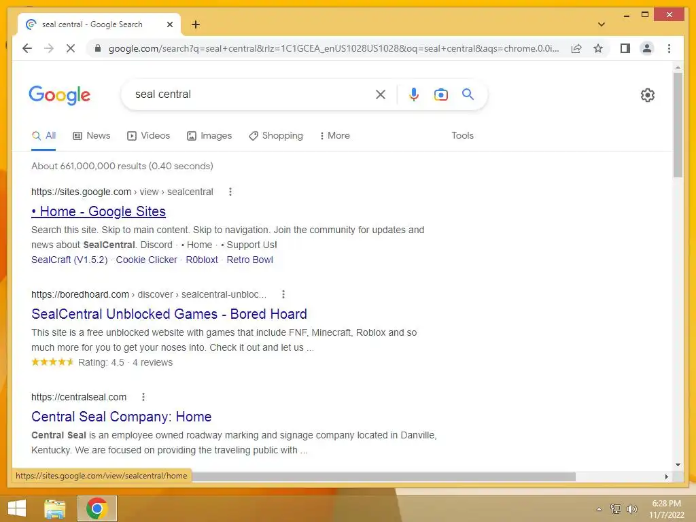Open search Tools
This screenshot has width=696, height=522.
coord(462,136)
